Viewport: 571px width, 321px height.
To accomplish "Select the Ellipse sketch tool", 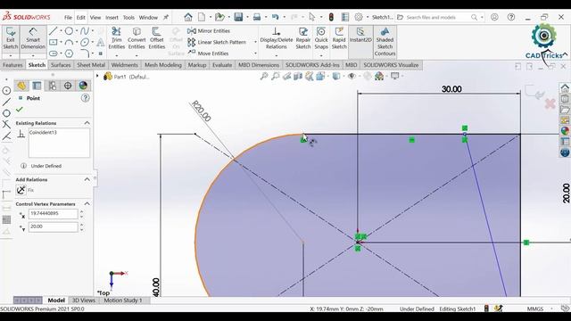I will (85, 42).
